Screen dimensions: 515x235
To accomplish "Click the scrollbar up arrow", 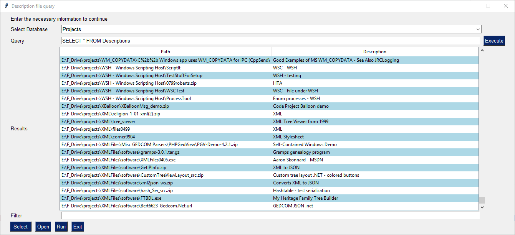I will [482, 50].
